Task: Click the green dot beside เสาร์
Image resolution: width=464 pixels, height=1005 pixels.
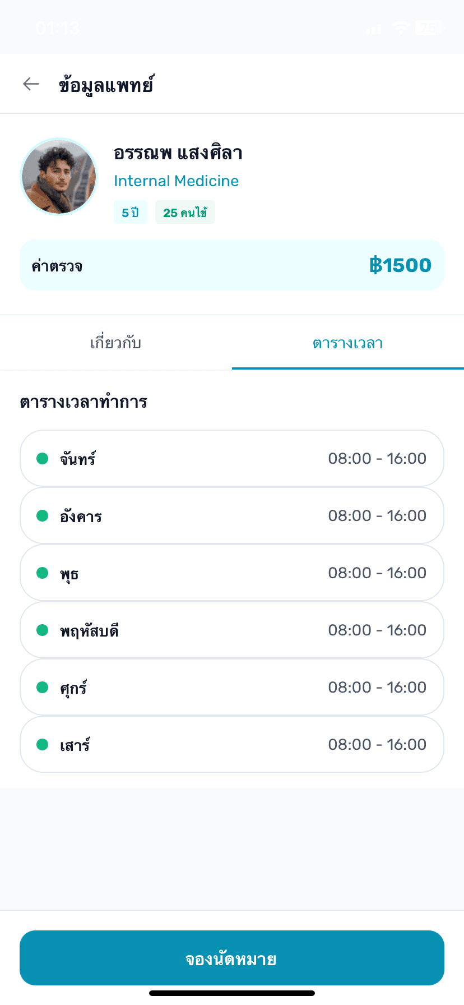Action: [42, 745]
